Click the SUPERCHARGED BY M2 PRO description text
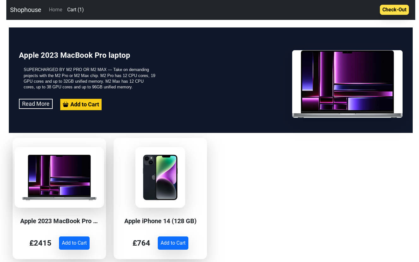The width and height of the screenshot is (419, 262). coord(90,78)
